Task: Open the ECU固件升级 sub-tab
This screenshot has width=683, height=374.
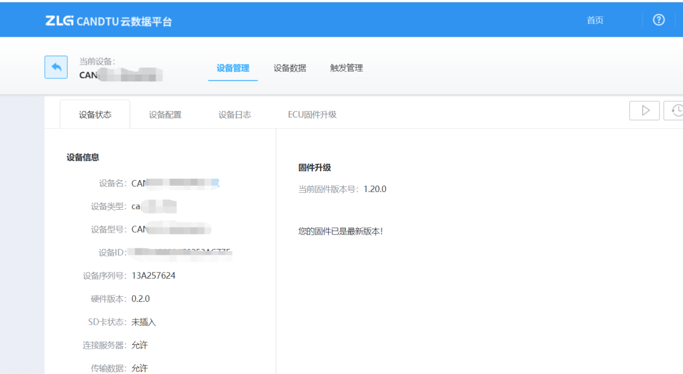Action: 311,114
